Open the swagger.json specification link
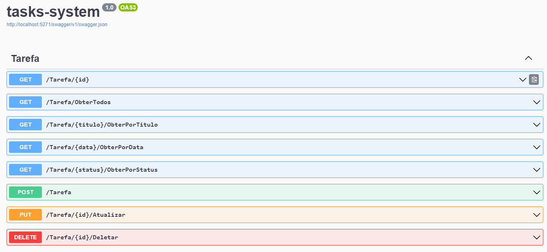Viewport: 547px width, 252px height. pyautogui.click(x=56, y=24)
